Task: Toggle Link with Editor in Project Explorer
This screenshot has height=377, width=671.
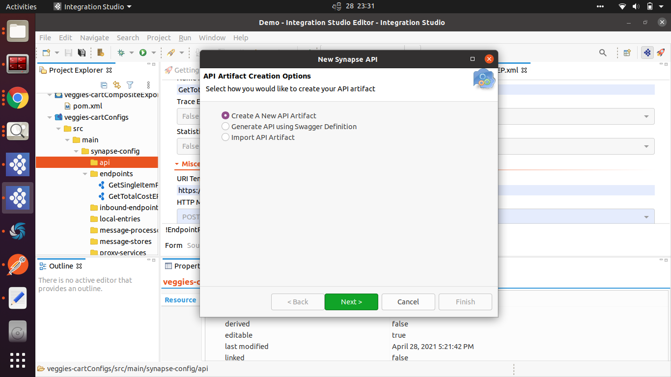Action: (x=116, y=85)
